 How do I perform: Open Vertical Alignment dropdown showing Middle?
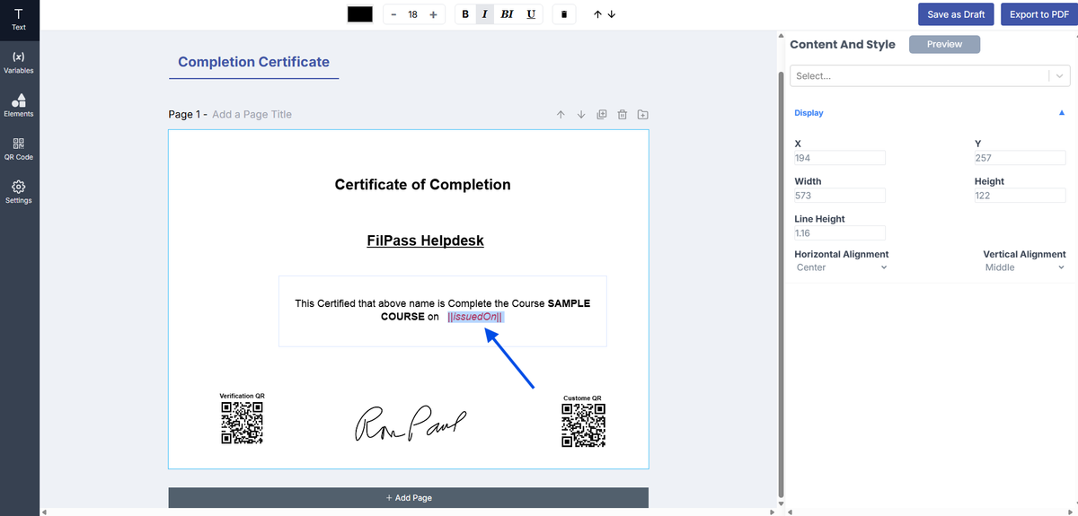click(1024, 267)
